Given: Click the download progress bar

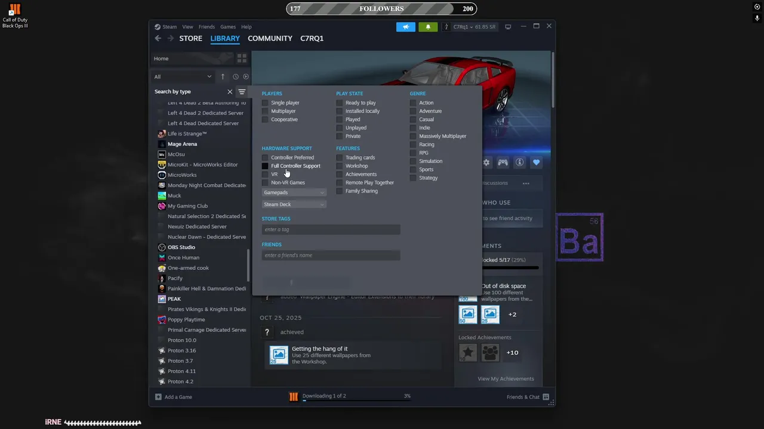Looking at the screenshot, I should coord(356,401).
